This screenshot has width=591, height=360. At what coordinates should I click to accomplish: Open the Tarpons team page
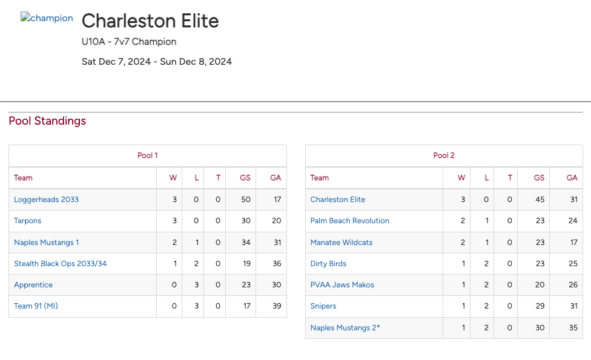[x=28, y=221]
